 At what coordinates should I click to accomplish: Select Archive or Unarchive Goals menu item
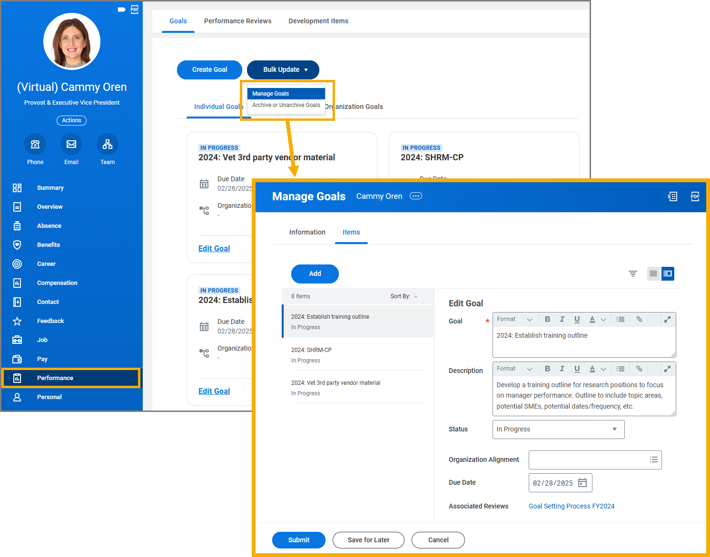click(x=286, y=105)
